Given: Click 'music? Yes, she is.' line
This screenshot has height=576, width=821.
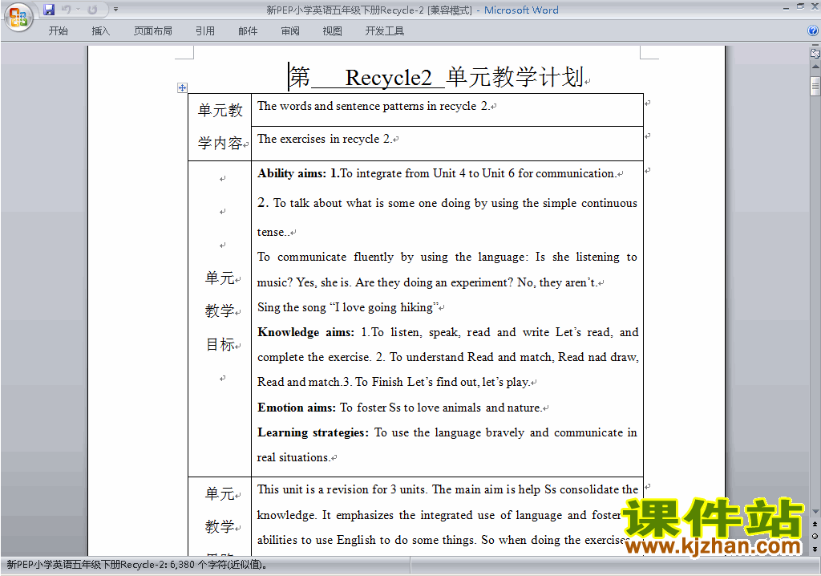Looking at the screenshot, I should click(427, 282).
